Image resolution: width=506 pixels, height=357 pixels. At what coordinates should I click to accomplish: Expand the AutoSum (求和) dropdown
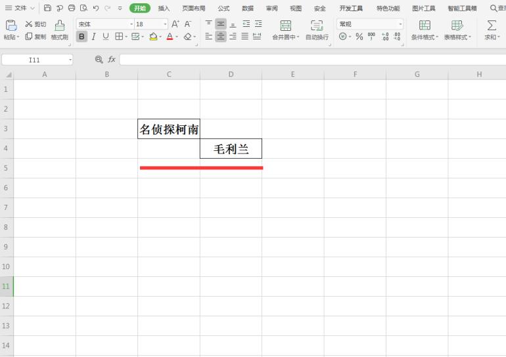click(x=499, y=37)
